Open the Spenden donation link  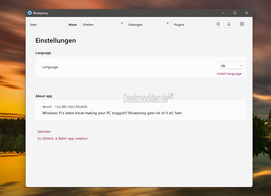tap(44, 131)
